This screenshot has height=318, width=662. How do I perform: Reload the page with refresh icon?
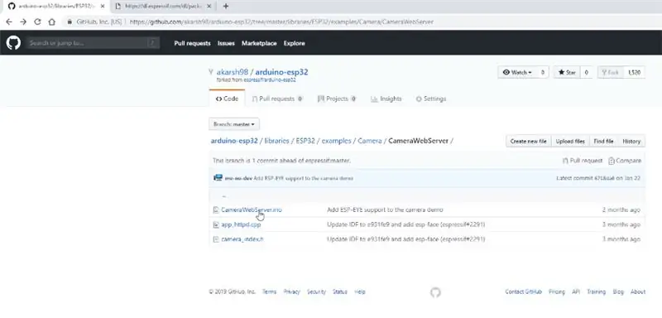[37, 22]
